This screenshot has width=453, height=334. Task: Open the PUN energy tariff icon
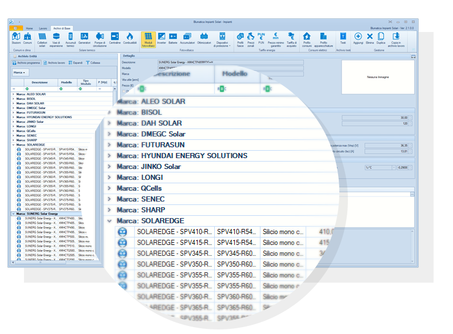(x=262, y=38)
